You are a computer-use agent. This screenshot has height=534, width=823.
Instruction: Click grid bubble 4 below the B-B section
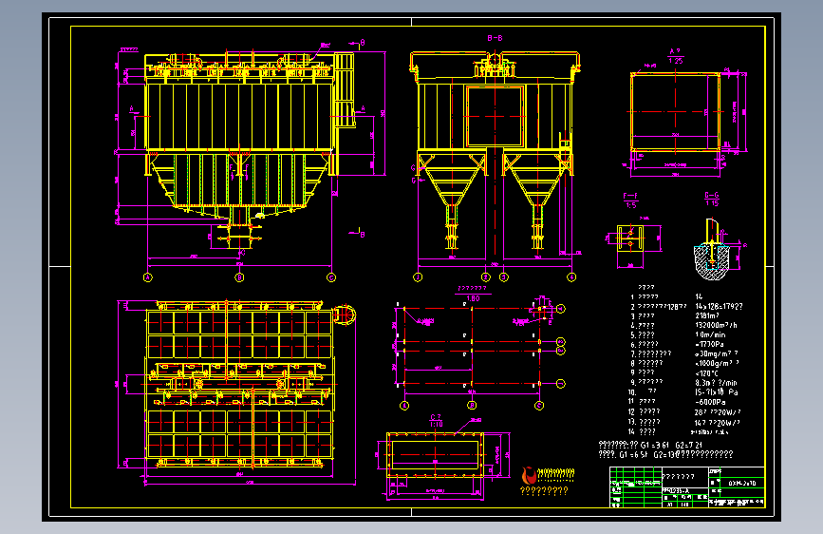(571, 277)
